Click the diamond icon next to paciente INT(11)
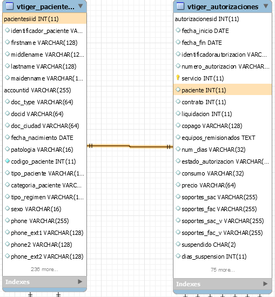Screen dimensions: 275x297 tap(178, 90)
